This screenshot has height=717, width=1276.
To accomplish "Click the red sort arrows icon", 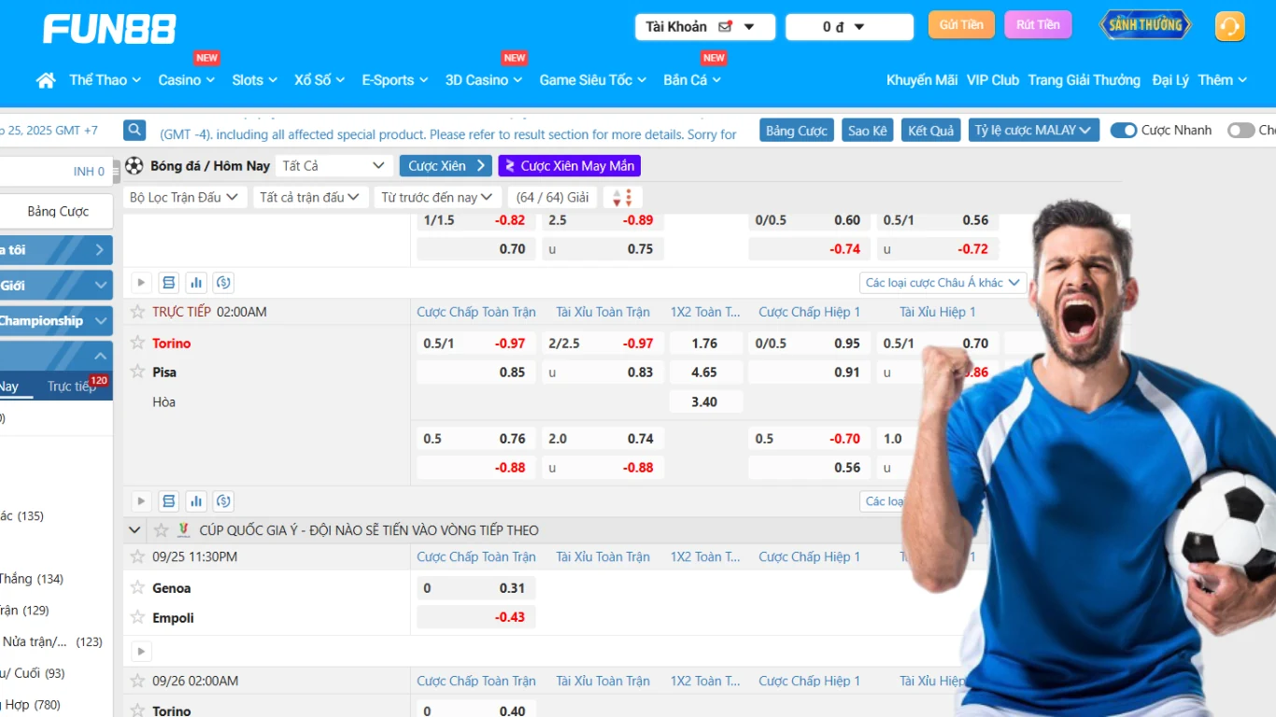I will tap(623, 198).
